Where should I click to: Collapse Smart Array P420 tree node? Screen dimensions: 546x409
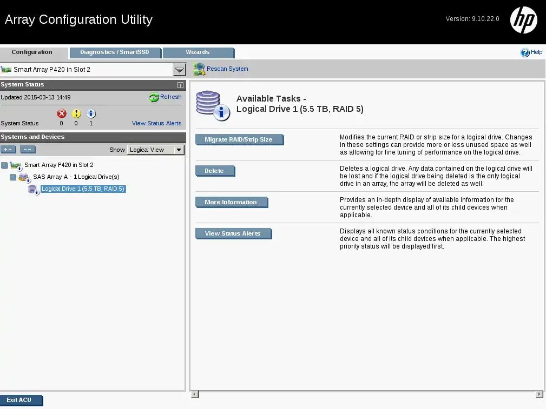[4, 165]
